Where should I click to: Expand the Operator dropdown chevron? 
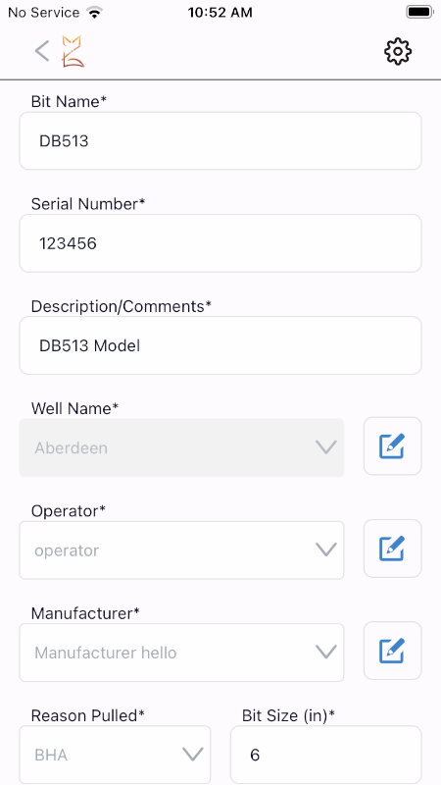click(326, 550)
